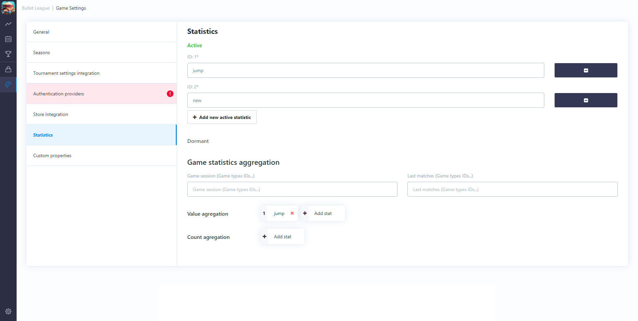Remove the jump stat from value aggregation
This screenshot has height=321, width=638.
coord(292,213)
